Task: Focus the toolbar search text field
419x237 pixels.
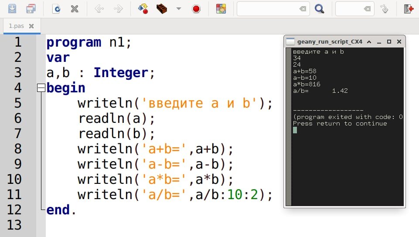Action: pos(268,9)
